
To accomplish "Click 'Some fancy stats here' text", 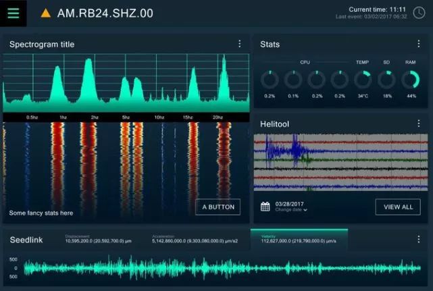I will (41, 213).
